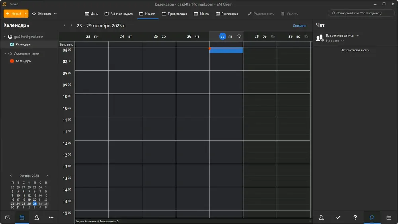Maximize the eM Client window
The height and width of the screenshot is (224, 398).
384,4
